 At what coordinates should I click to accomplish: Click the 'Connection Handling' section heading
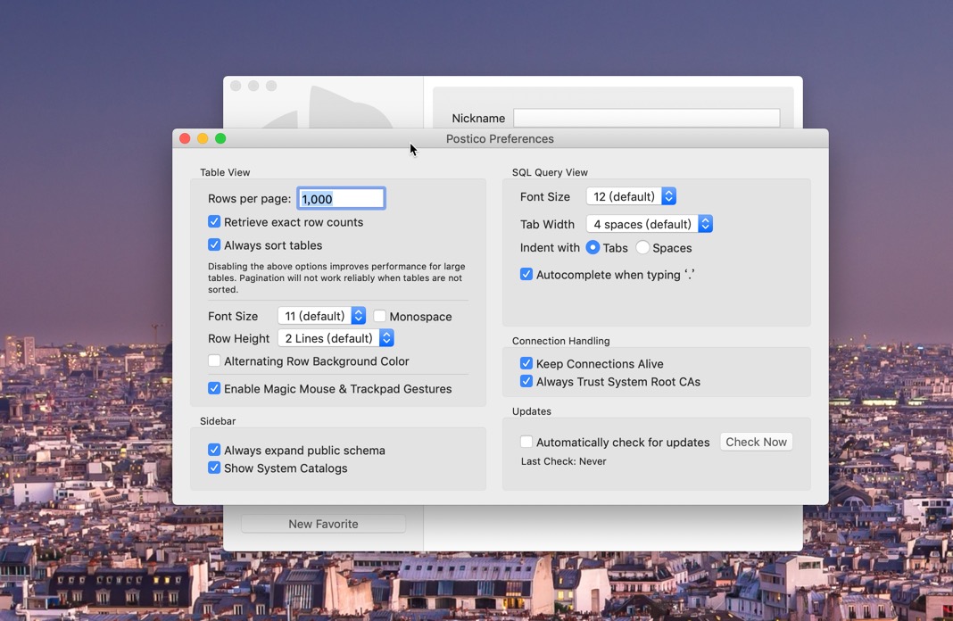tap(561, 341)
